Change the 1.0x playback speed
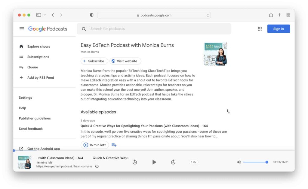Viewport: 308px width, 189px height. click(194, 162)
